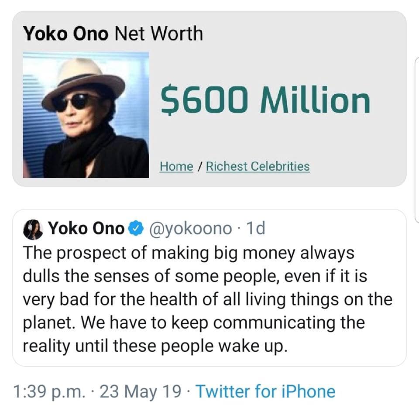The width and height of the screenshot is (419, 408).
Task: Tap the Twitter for iPhone source link
Action: pyautogui.click(x=265, y=392)
